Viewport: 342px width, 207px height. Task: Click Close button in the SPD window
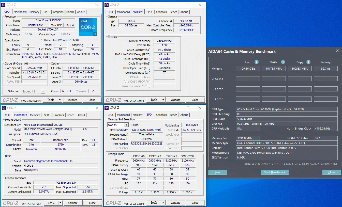(195, 203)
